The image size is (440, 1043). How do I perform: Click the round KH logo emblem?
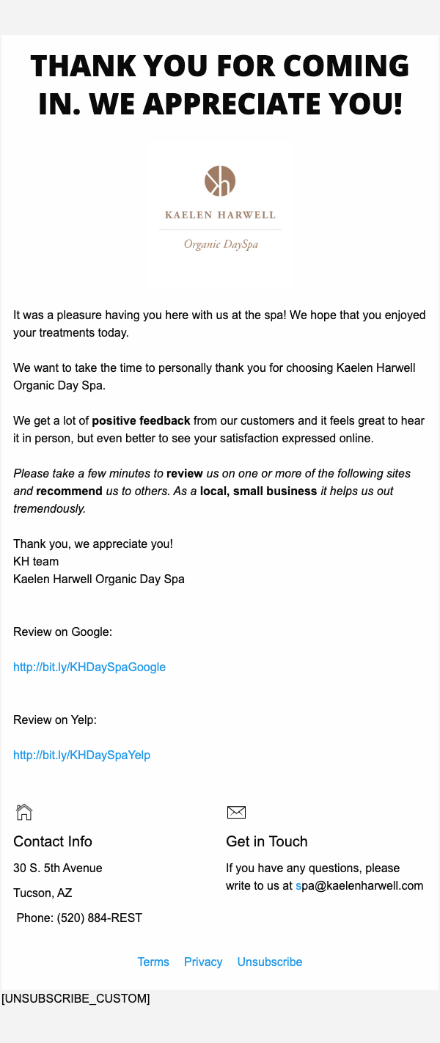point(220,181)
